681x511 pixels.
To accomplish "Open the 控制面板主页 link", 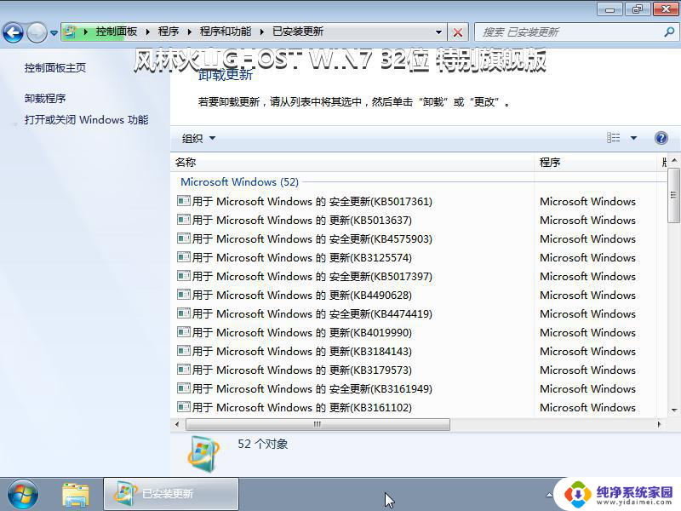I will coord(55,67).
